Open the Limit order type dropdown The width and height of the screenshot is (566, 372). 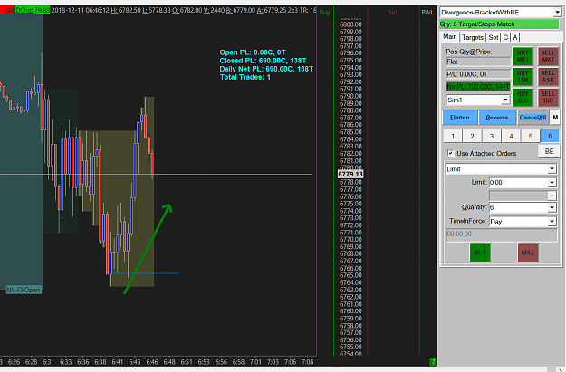(552, 169)
